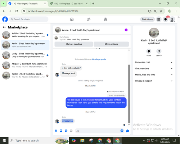Viewport: 180px width, 144px height.
Task: Choose a sticker icon
Action: [66, 131]
